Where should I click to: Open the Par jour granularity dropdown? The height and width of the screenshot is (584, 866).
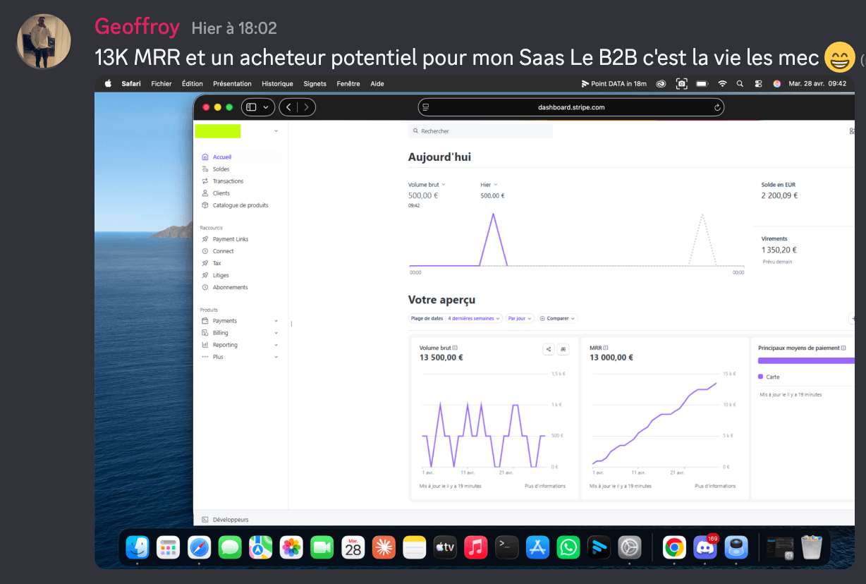coord(520,319)
